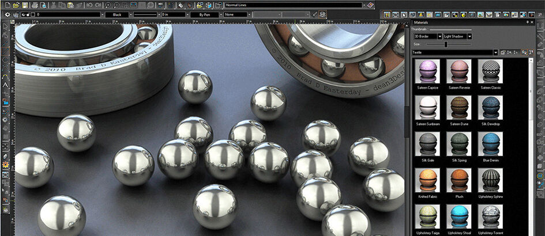Save the drawing with the floppy icon
Screen dimensions: 545x236
point(25,5)
